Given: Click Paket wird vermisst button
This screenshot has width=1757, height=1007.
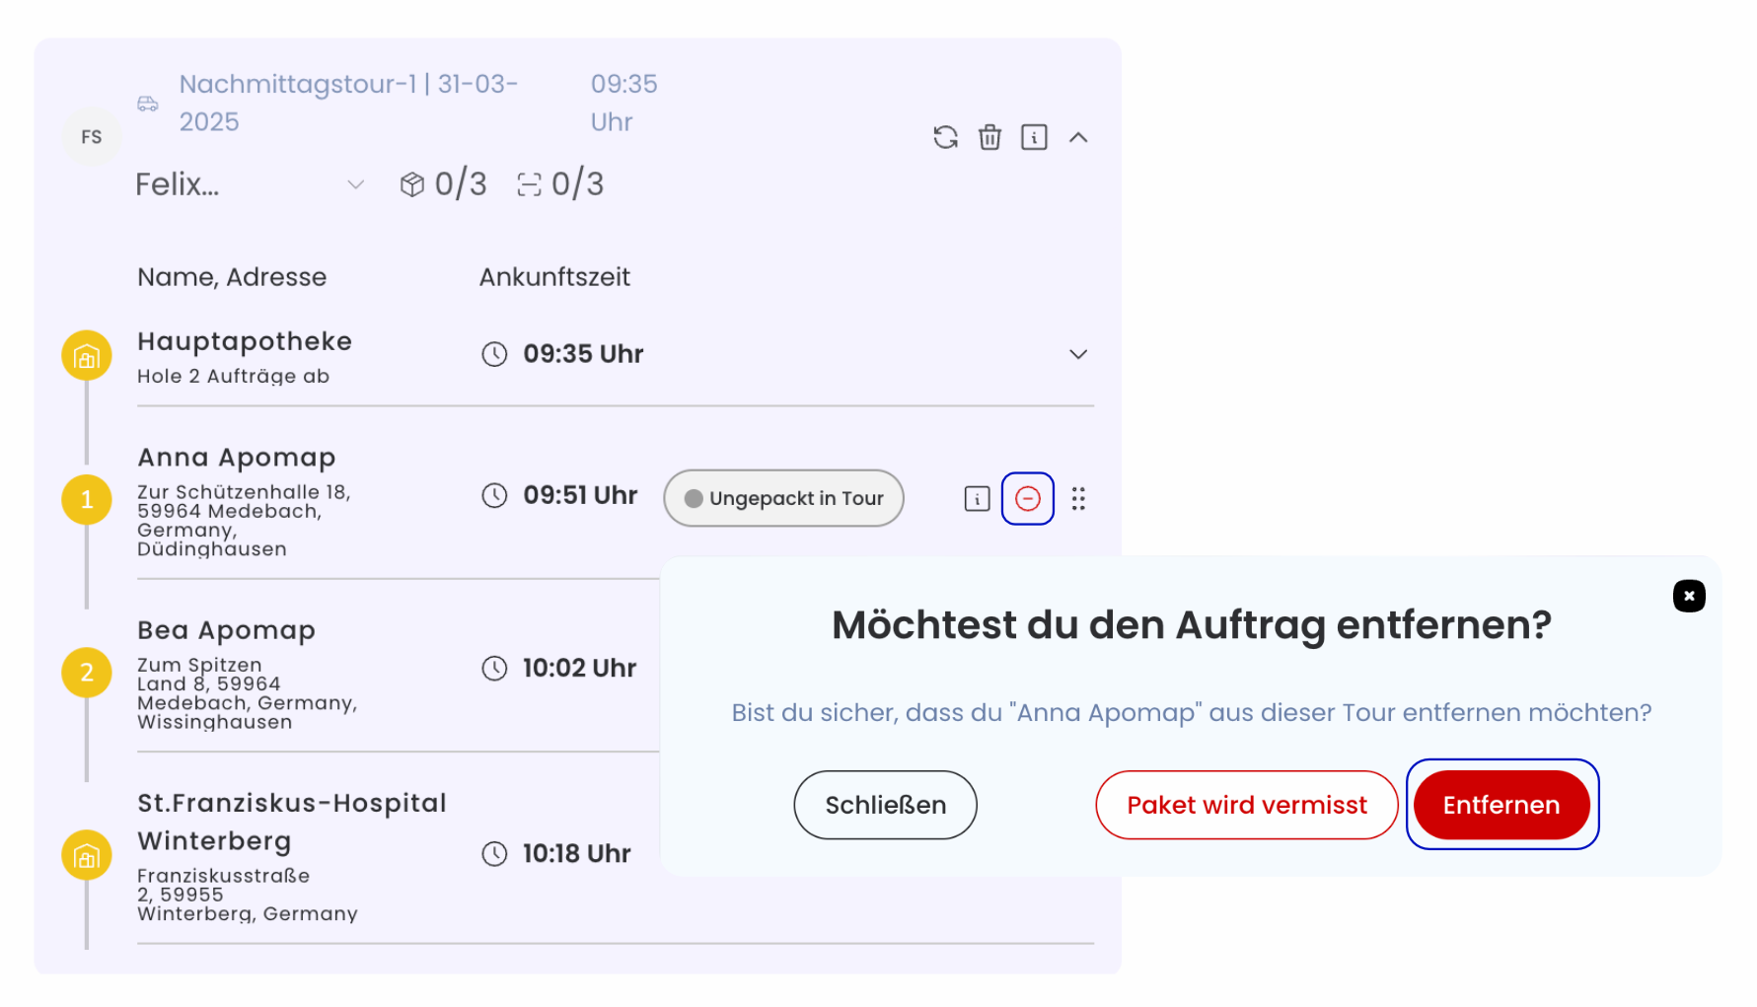Looking at the screenshot, I should click(1247, 805).
